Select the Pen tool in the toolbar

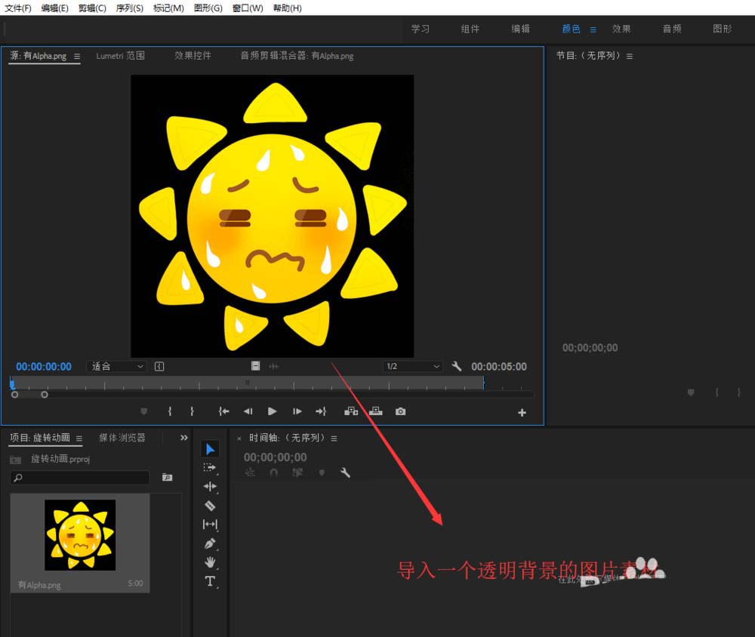click(210, 543)
